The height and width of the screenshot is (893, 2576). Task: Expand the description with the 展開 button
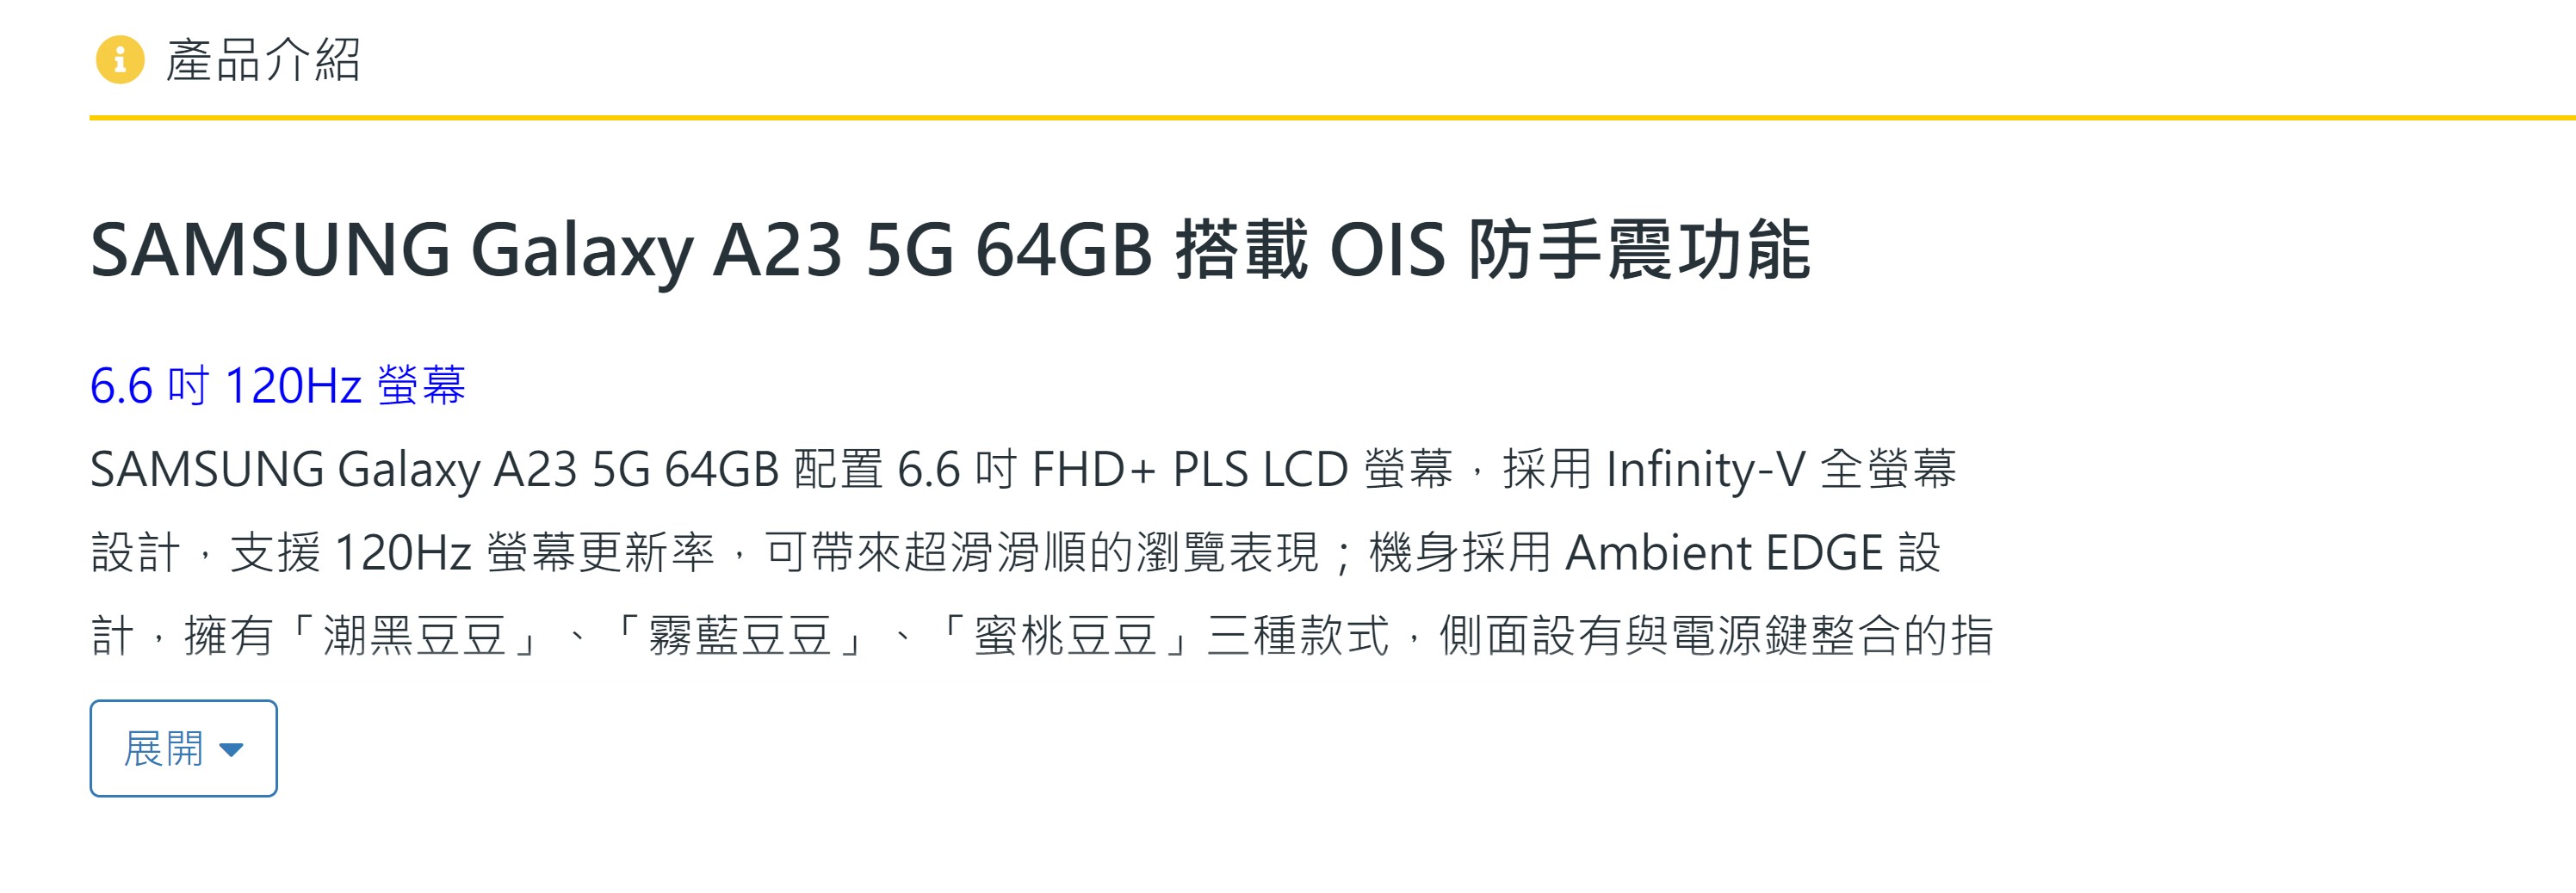pos(183,748)
